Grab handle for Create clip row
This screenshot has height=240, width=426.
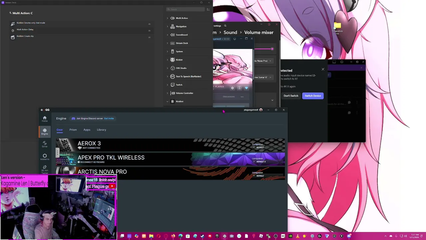149,37
